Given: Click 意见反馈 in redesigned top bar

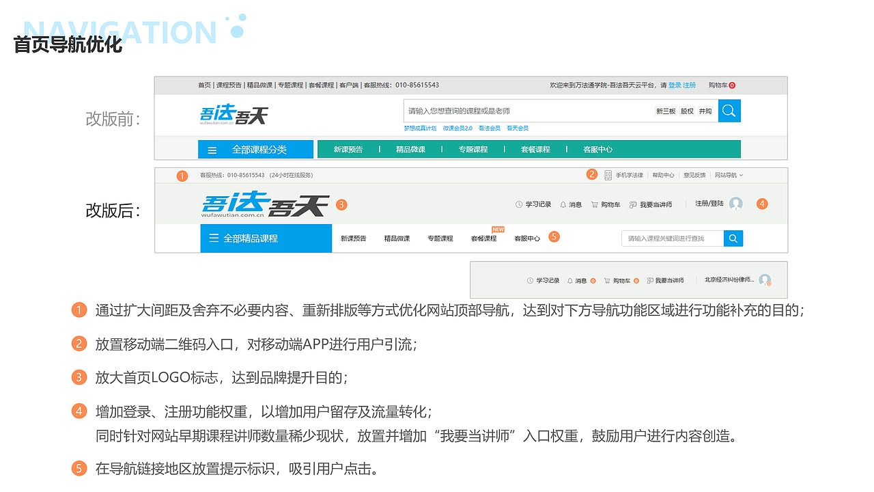Looking at the screenshot, I should coord(694,176).
